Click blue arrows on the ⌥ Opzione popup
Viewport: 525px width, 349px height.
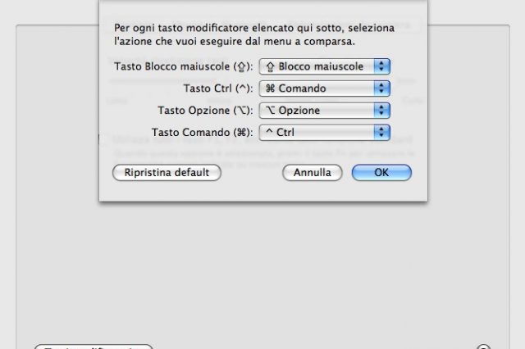tap(381, 110)
